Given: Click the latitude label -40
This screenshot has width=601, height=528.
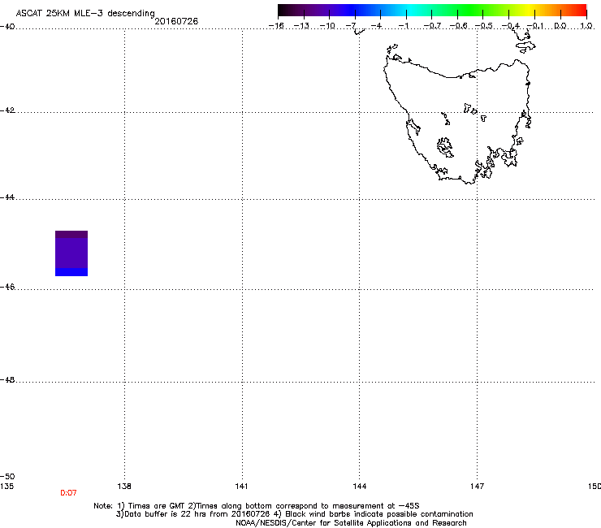Looking at the screenshot, I should coord(7,26).
